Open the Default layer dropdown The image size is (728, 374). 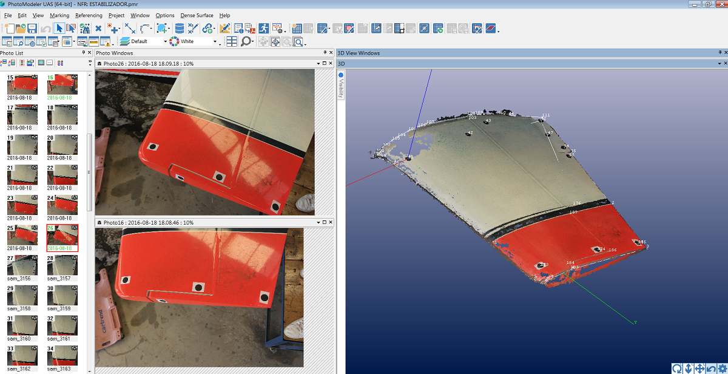pyautogui.click(x=165, y=42)
